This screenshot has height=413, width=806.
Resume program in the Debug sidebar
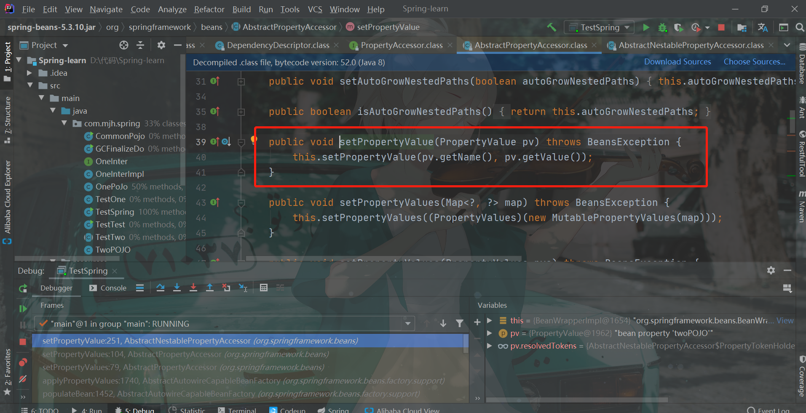tap(23, 309)
